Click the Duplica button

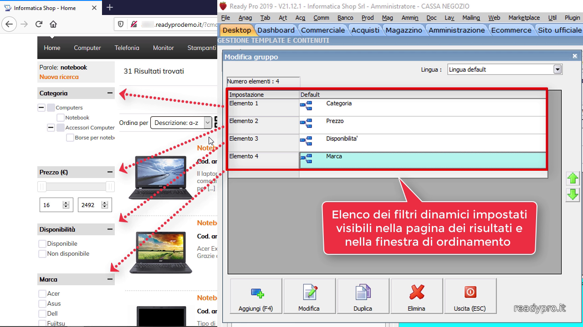(x=363, y=296)
